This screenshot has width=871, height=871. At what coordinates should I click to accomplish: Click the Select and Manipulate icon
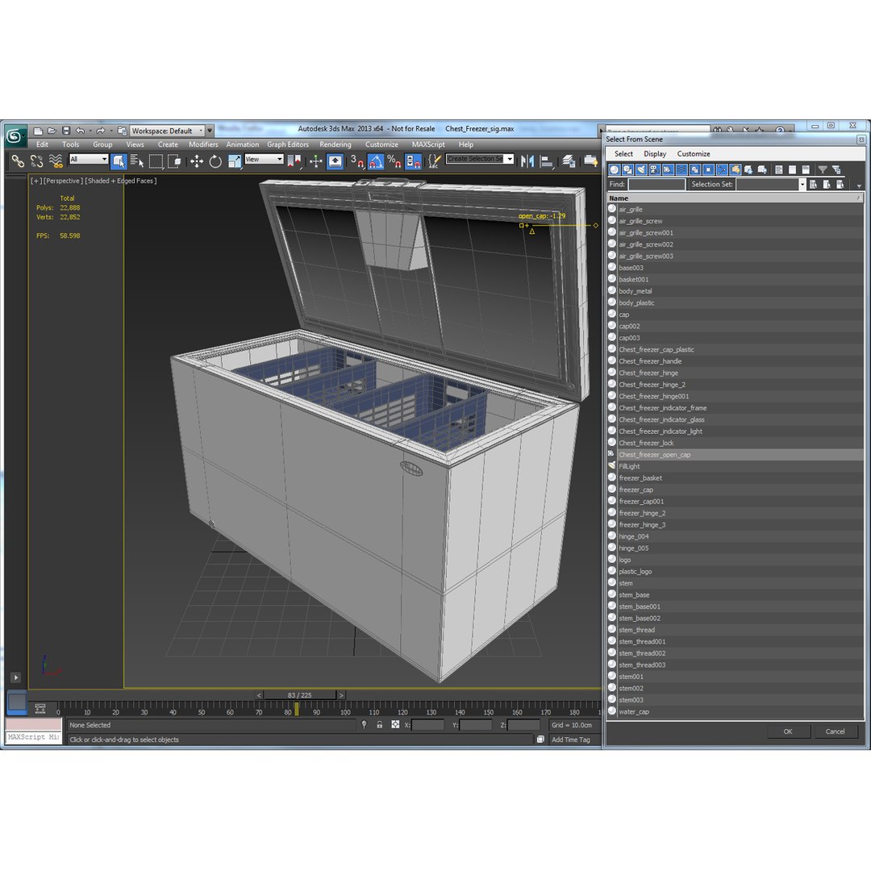[x=315, y=161]
